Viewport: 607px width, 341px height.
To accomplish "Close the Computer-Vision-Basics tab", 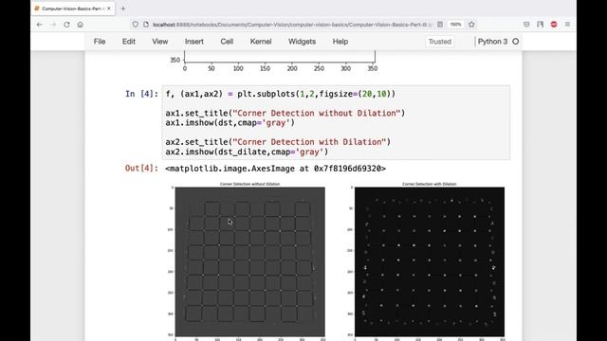I will [x=109, y=9].
